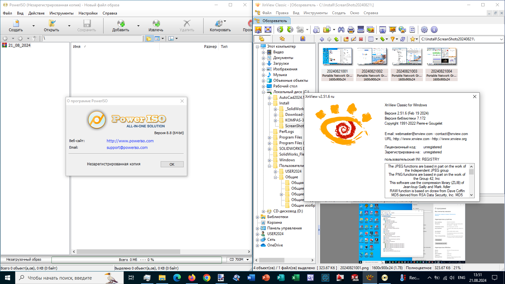Close the XnView v2.51.6 about dialog
This screenshot has height=284, width=505.
click(x=474, y=97)
